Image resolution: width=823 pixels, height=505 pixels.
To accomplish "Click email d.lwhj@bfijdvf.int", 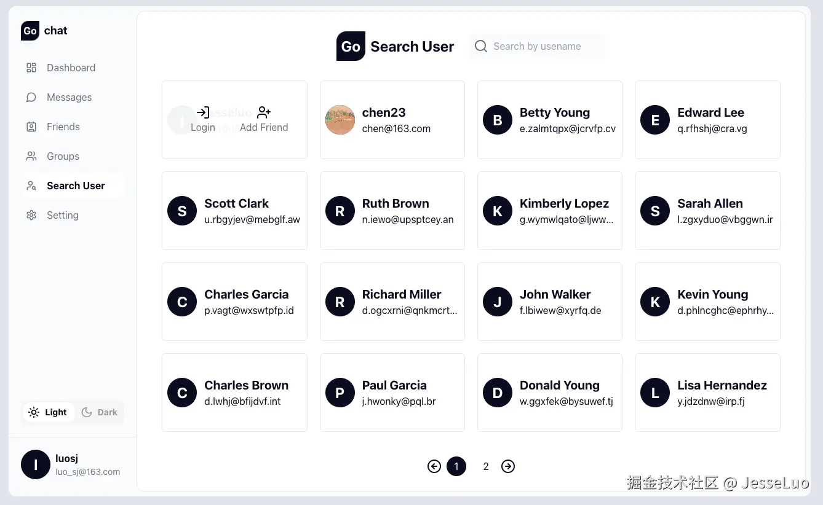I will click(242, 401).
